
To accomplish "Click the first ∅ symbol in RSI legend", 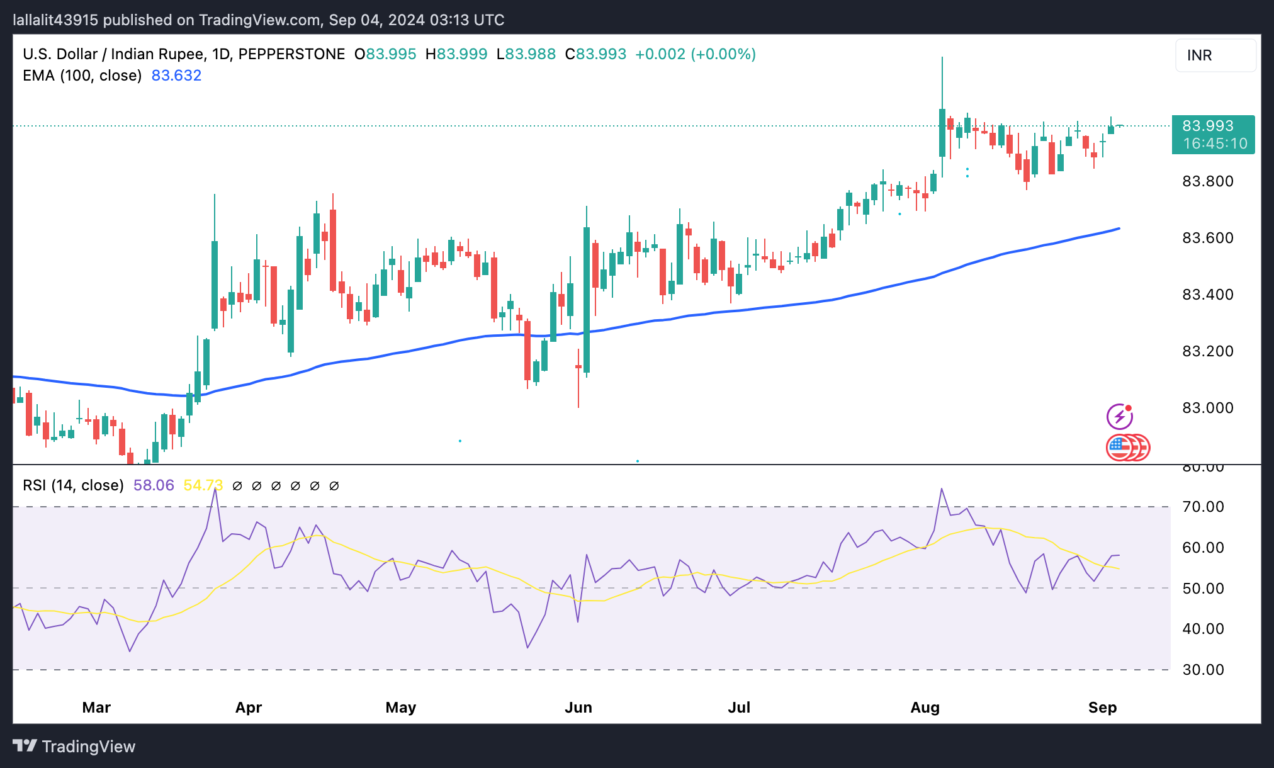I will (237, 486).
